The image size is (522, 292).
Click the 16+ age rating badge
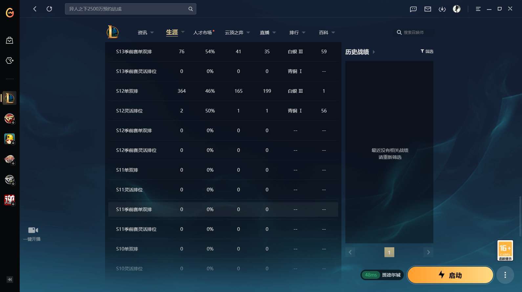(505, 251)
